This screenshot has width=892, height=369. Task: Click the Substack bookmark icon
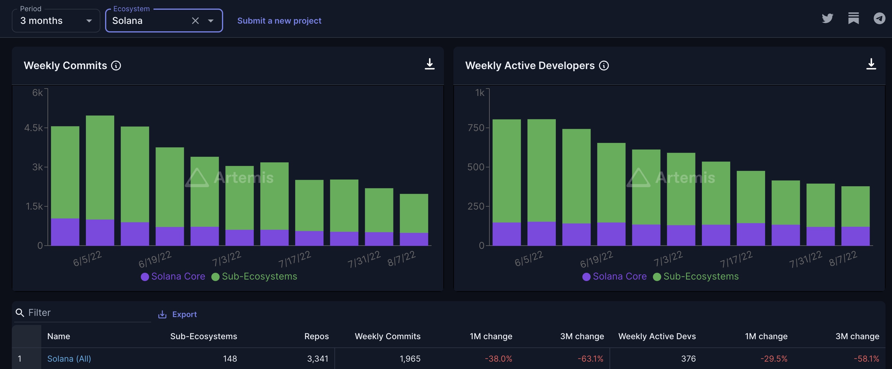tap(853, 18)
